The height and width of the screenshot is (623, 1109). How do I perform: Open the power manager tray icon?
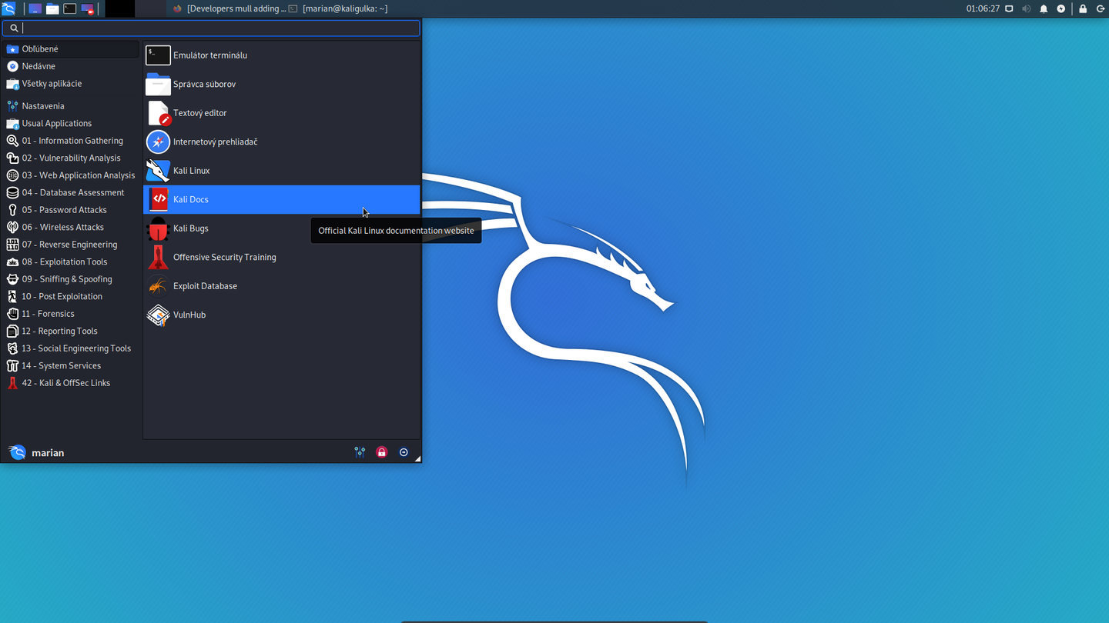click(x=1061, y=8)
